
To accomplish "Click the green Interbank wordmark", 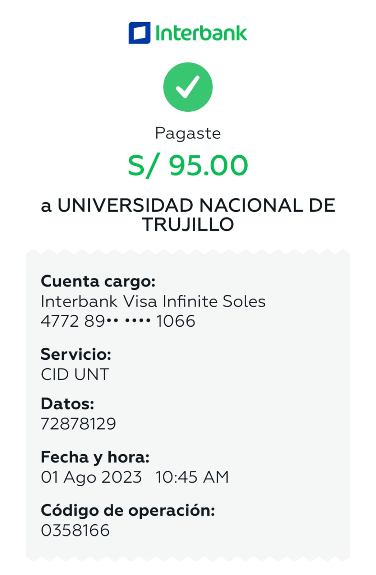I will click(x=201, y=33).
